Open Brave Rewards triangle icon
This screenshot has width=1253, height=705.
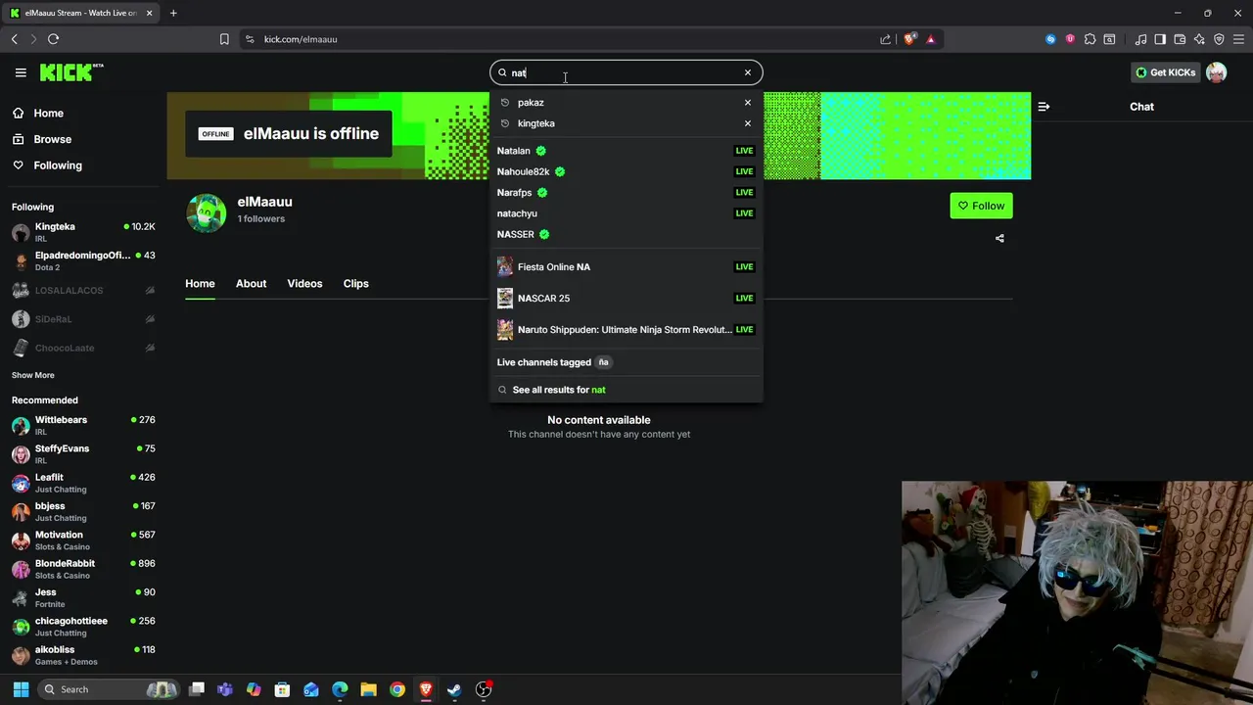tap(930, 39)
